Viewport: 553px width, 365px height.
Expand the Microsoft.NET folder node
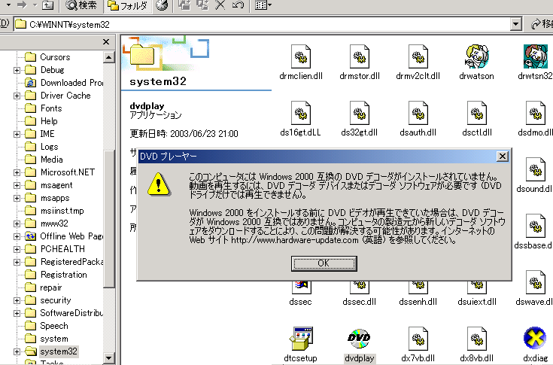(17, 173)
